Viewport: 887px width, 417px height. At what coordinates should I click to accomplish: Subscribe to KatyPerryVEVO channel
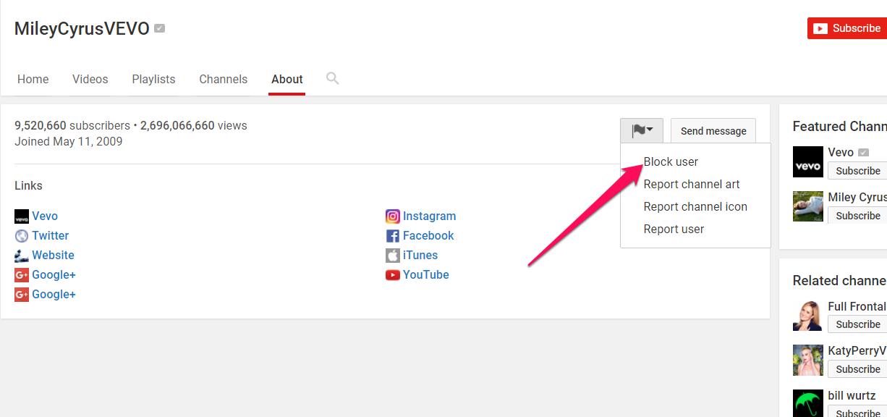click(x=858, y=369)
